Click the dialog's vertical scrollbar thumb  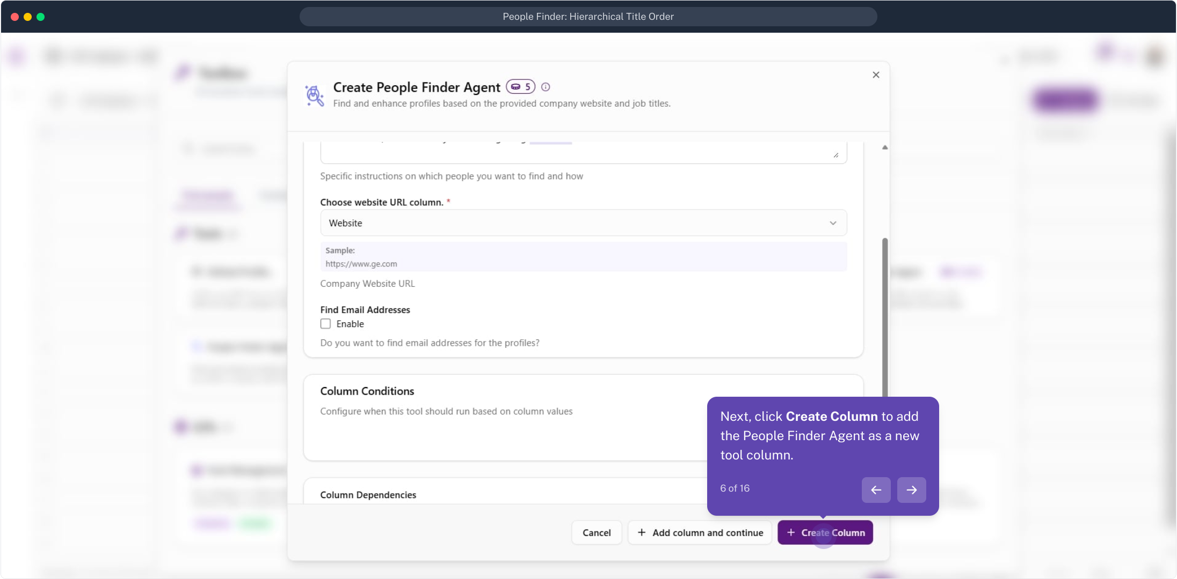click(885, 317)
